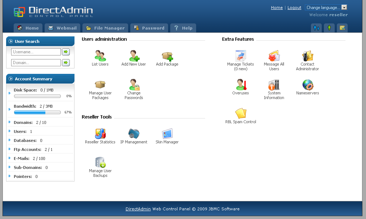Click the Reseller Tools heading
366x219 pixels.
[x=97, y=117]
